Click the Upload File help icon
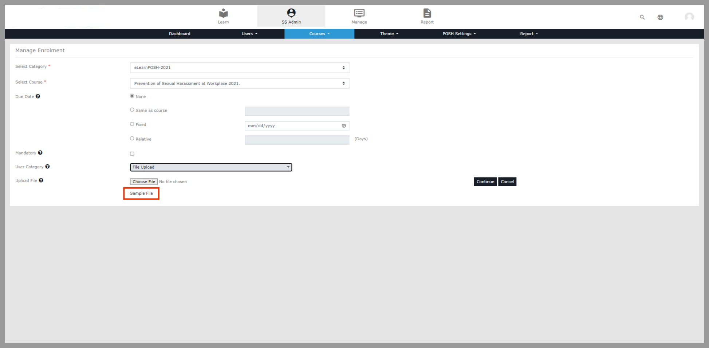 41,180
